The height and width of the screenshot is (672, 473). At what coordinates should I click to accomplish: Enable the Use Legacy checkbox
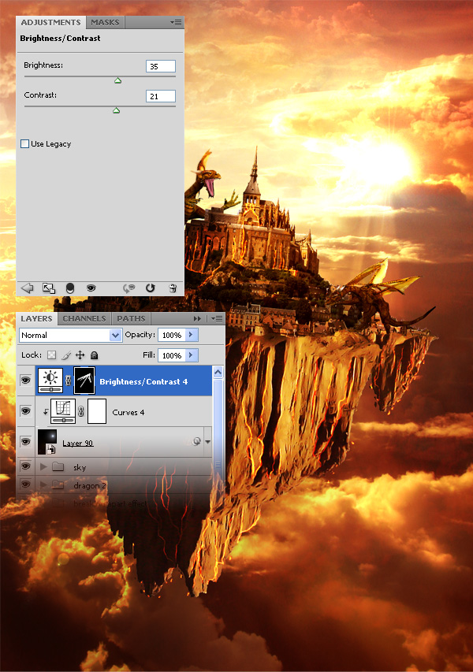pos(25,143)
